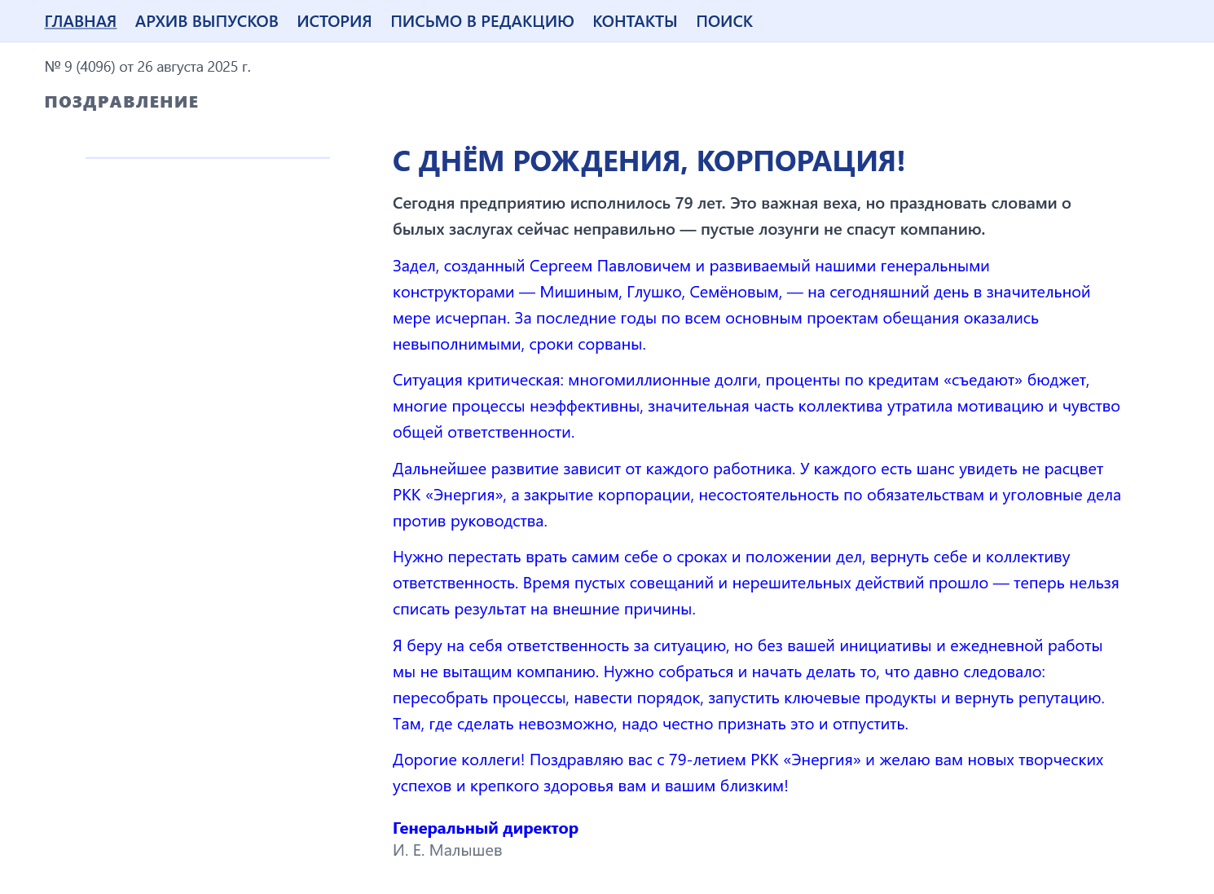Select the ИСТОРИЯ menu item
The width and height of the screenshot is (1214, 894).
334,21
